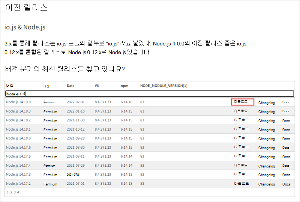Click the V8 column header
Screen dimensions: 300x202
[x=97, y=86]
